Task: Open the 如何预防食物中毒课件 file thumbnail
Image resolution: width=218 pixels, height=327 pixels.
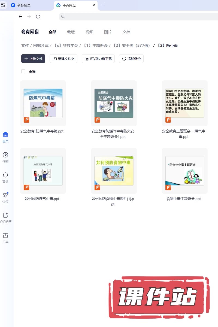Action: tap(114, 171)
